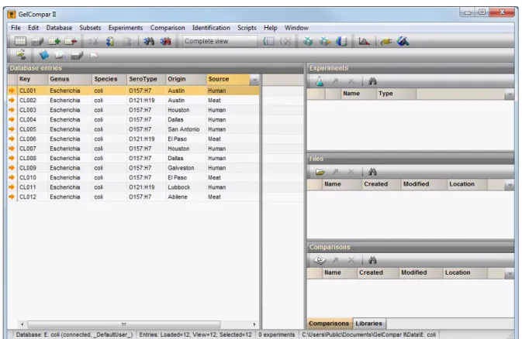Viewport: 522px width, 339px height.
Task: Toggle the orange selection arrow for CL005
Action: (12, 129)
